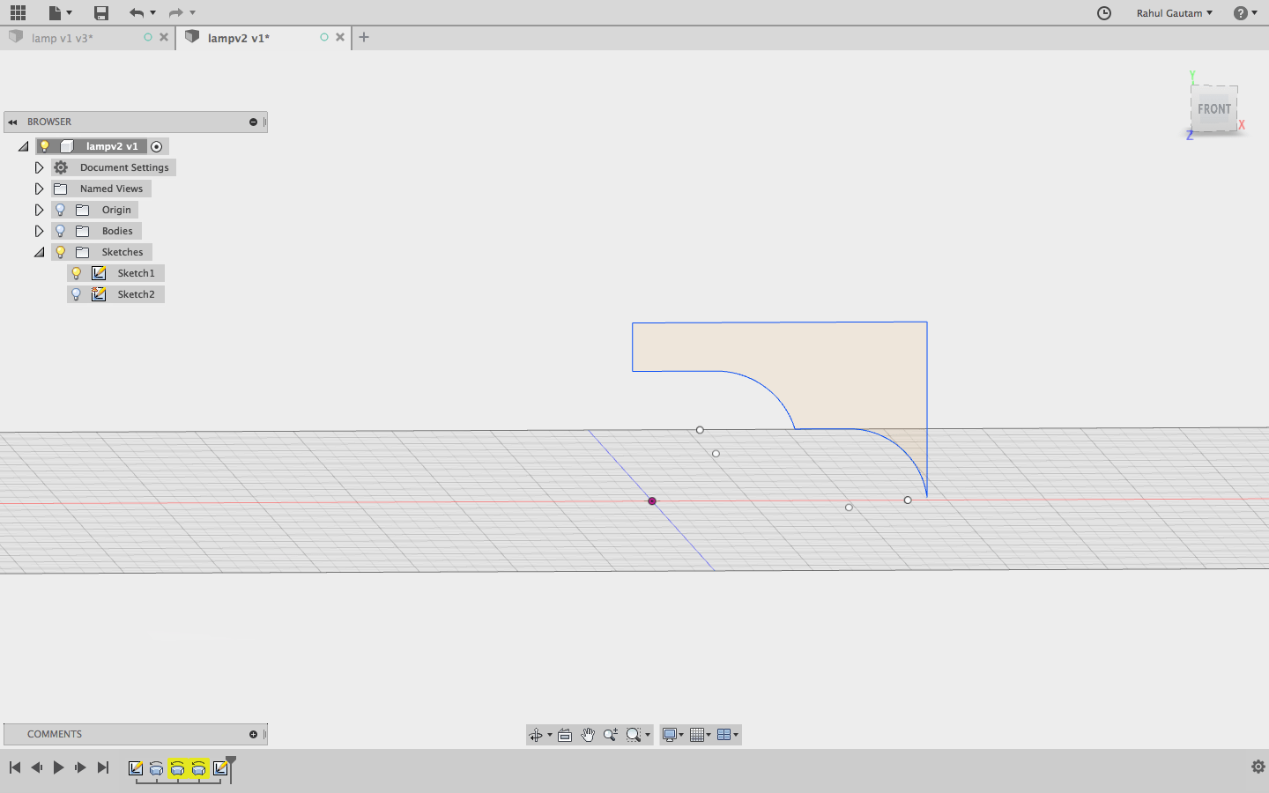Select the Zoom tool
Viewport: 1269px width, 793px height.
610,735
